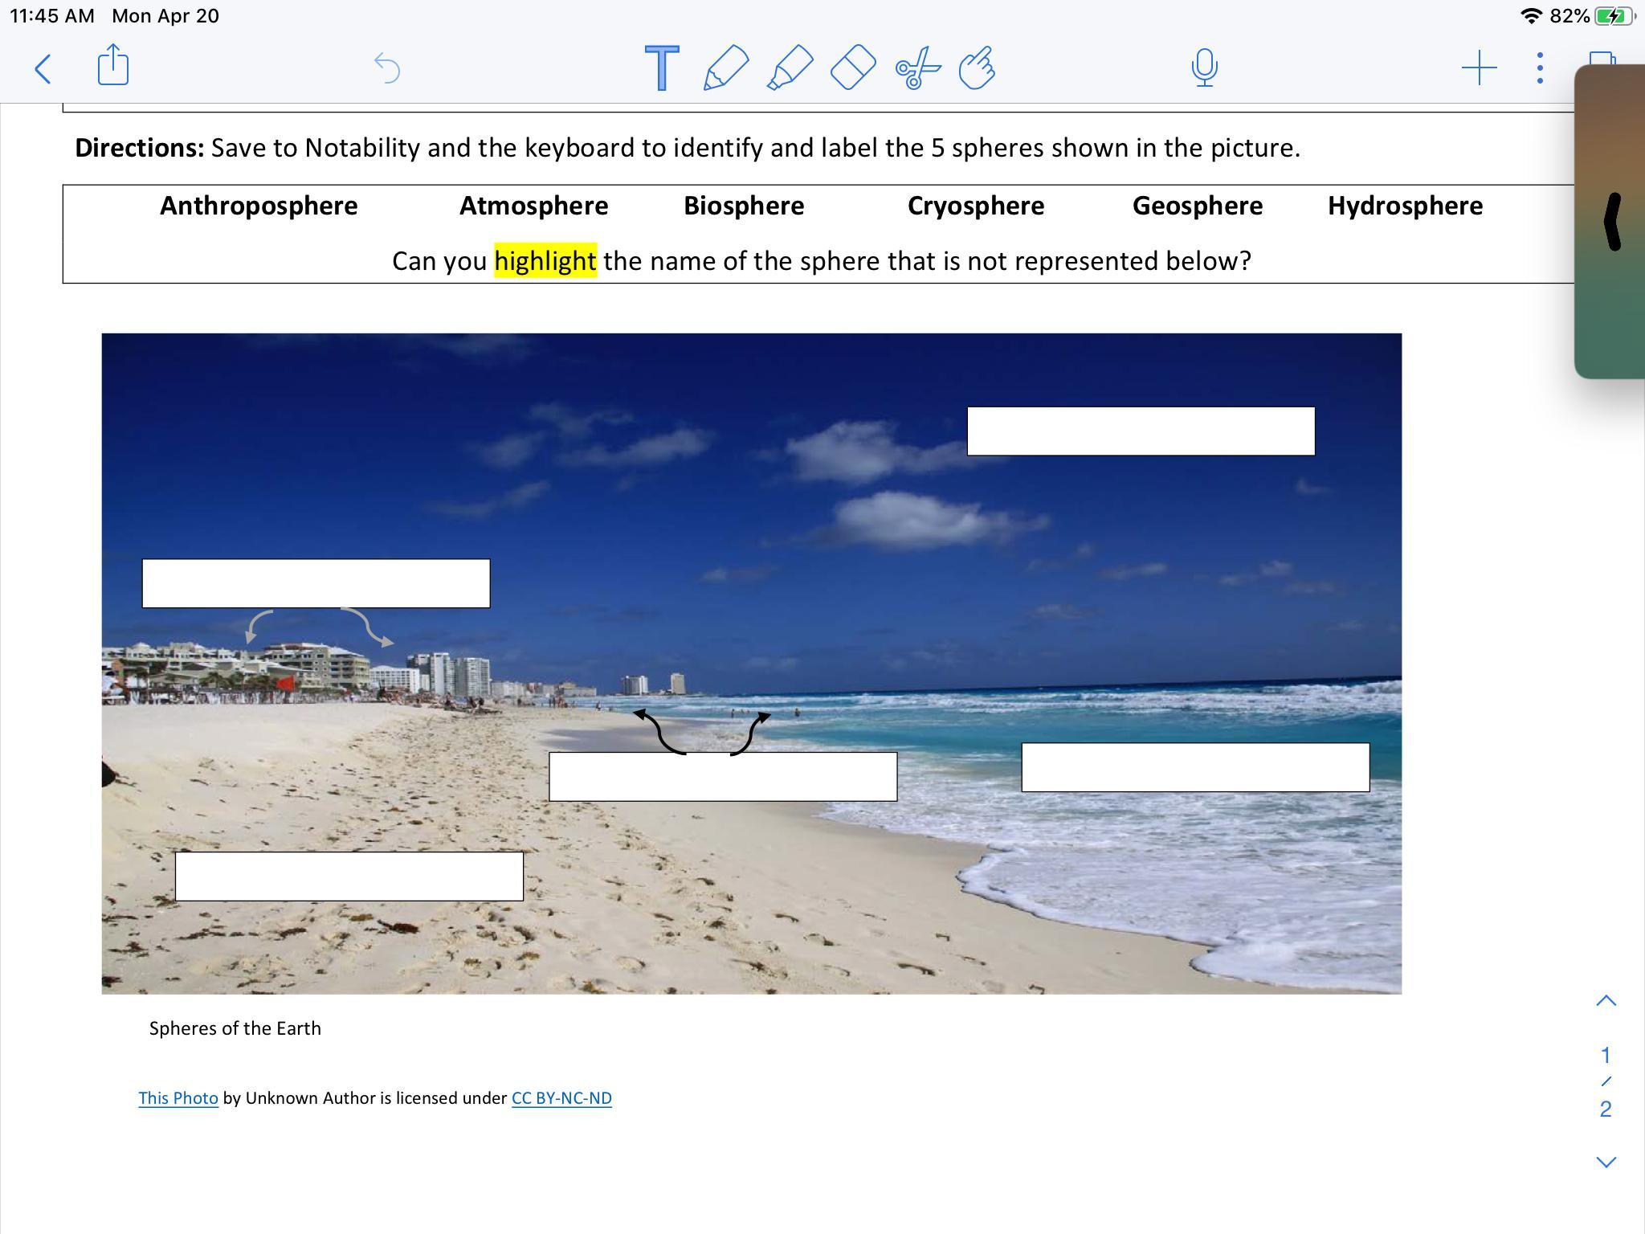Select the Pen tool
The width and height of the screenshot is (1645, 1234).
tap(725, 68)
